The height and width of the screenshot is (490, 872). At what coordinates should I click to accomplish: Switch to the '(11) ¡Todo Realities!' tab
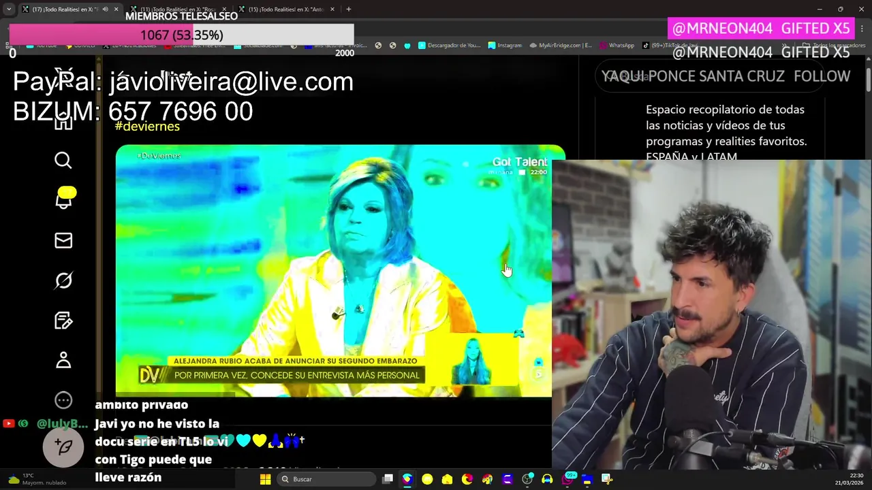178,10
